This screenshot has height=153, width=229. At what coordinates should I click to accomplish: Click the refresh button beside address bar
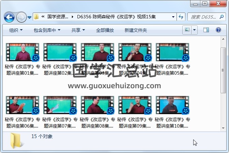click(181, 17)
